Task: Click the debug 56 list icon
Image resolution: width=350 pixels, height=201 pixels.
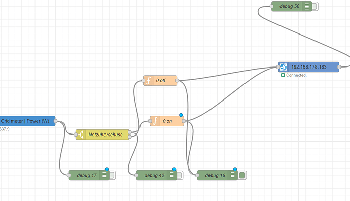Action: 307,6
